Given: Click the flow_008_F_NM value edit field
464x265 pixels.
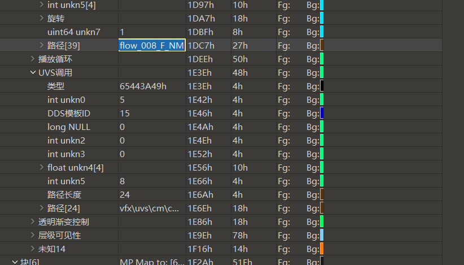Looking at the screenshot, I should (151, 45).
